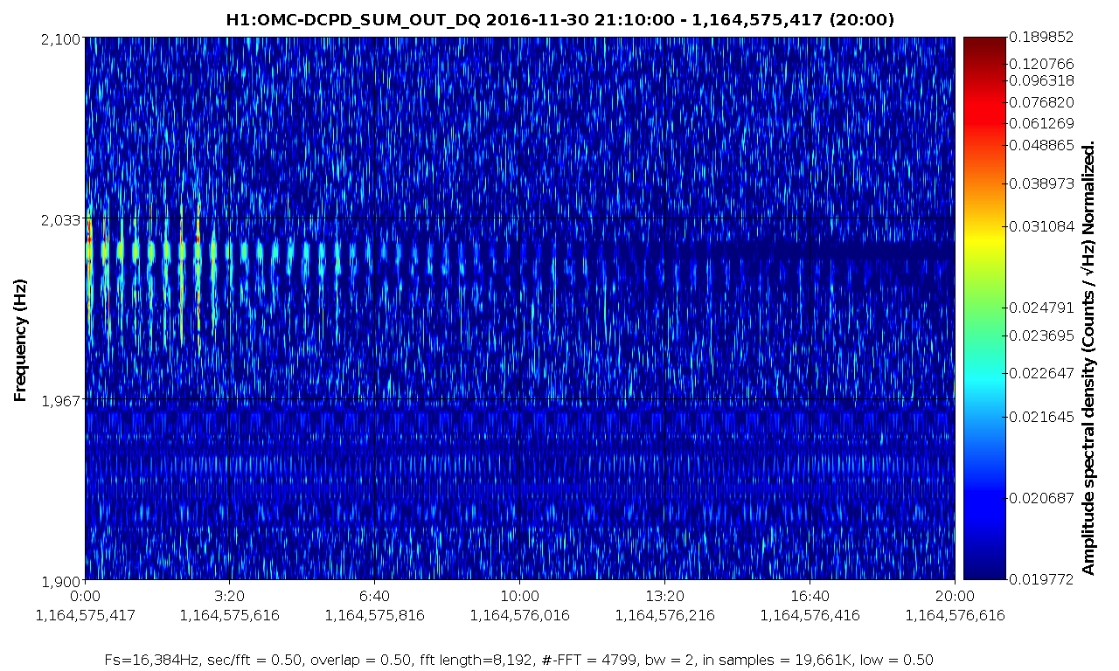Screen dimensions: 1119x671
Task: Select GPS time 1,164,576,416
Action: click(810, 615)
